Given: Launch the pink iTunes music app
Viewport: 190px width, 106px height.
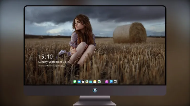Looking at the screenshot, I should [x=107, y=82].
